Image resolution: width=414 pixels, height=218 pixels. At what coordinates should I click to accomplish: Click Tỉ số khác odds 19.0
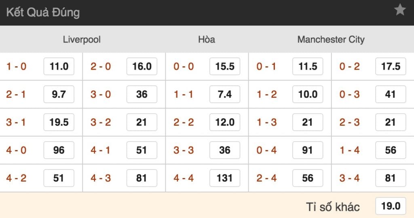pyautogui.click(x=391, y=206)
